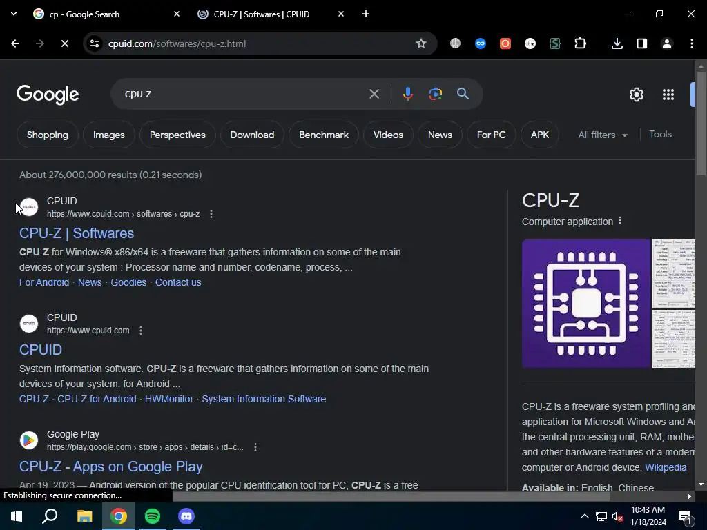Select the Shopping filter chip
The height and width of the screenshot is (530, 707).
(48, 135)
